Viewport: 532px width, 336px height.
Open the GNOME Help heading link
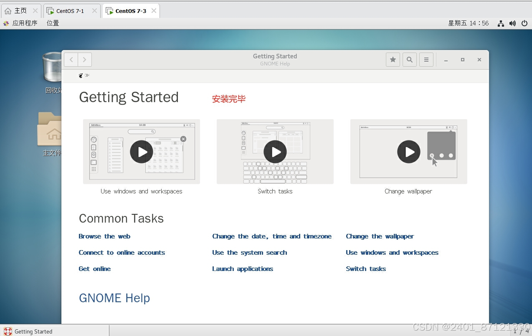click(x=114, y=298)
